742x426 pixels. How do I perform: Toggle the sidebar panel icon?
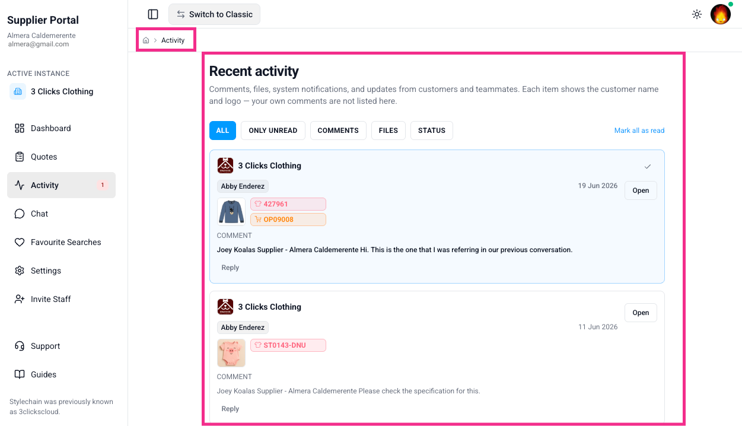153,14
